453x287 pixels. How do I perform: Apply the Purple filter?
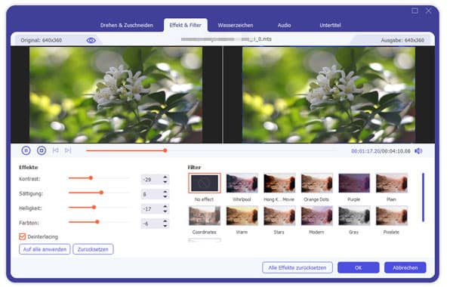click(354, 183)
